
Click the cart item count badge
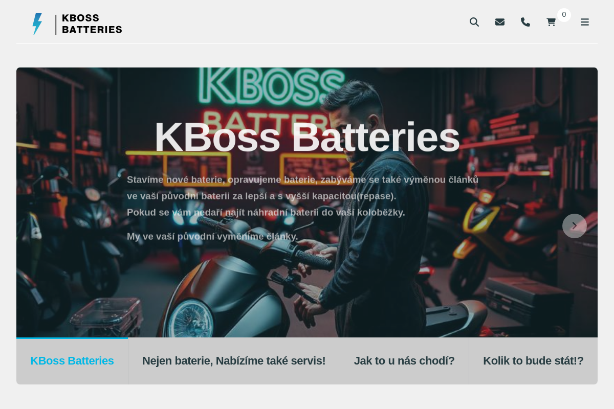[x=564, y=15]
